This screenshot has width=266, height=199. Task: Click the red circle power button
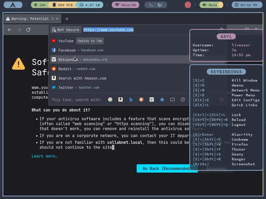188,5
